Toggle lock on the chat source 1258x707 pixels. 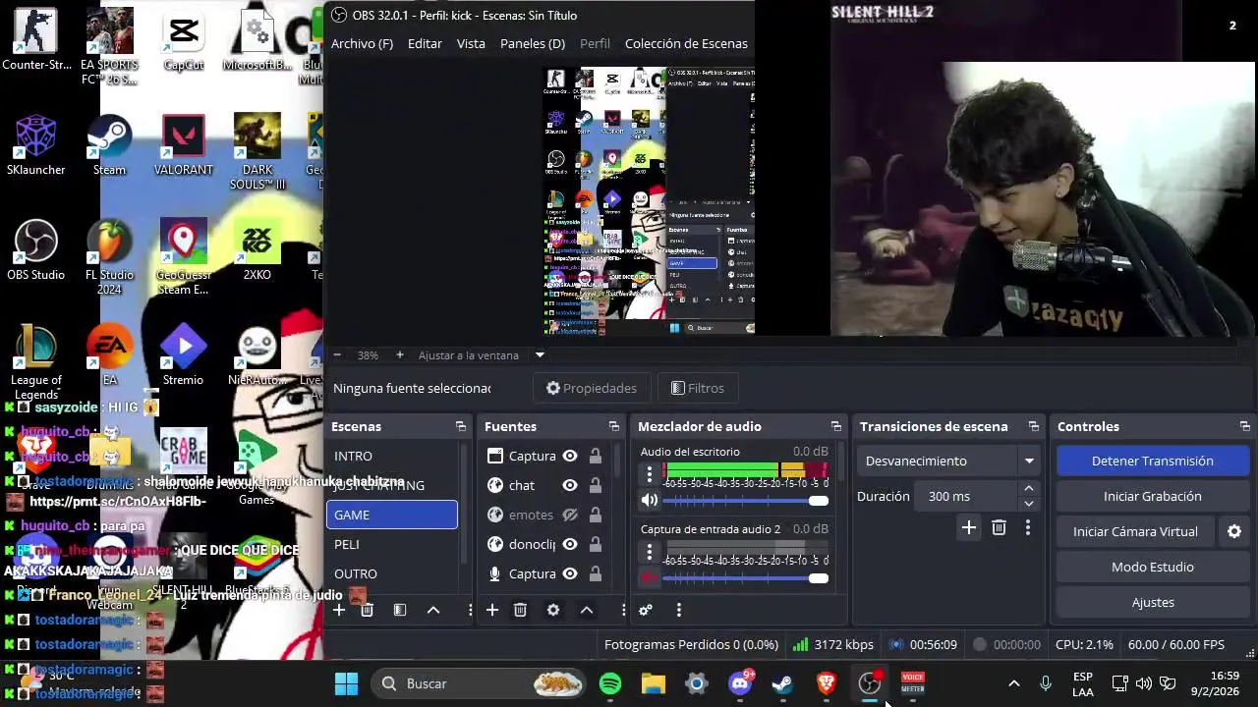(x=596, y=485)
